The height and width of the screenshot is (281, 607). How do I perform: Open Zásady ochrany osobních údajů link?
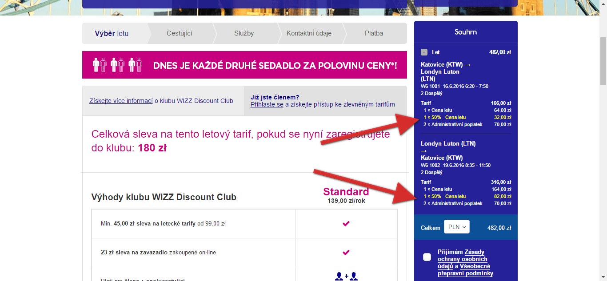(463, 259)
